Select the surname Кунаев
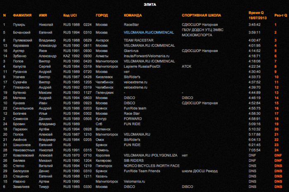This screenshot has height=192, width=289. click(x=19, y=103)
